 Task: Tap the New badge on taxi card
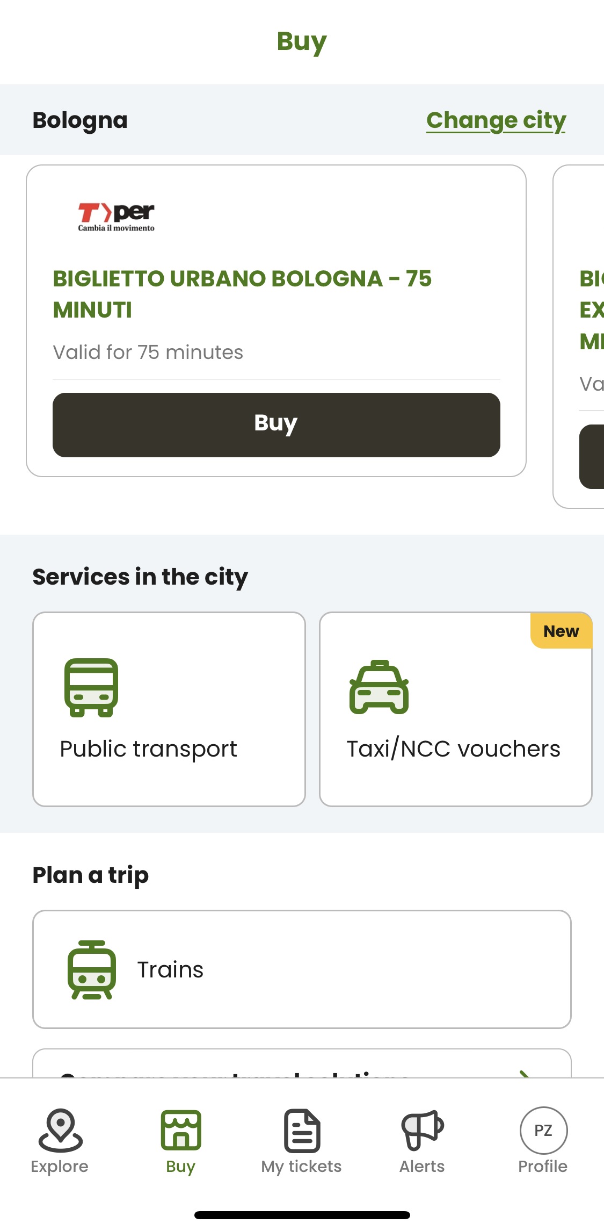(x=561, y=631)
